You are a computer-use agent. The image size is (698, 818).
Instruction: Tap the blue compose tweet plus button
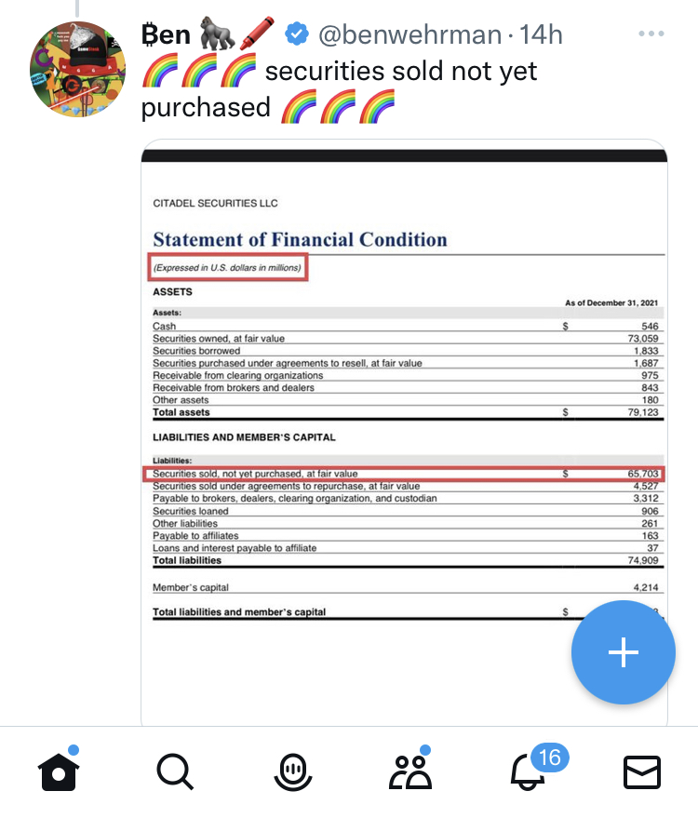(x=623, y=652)
